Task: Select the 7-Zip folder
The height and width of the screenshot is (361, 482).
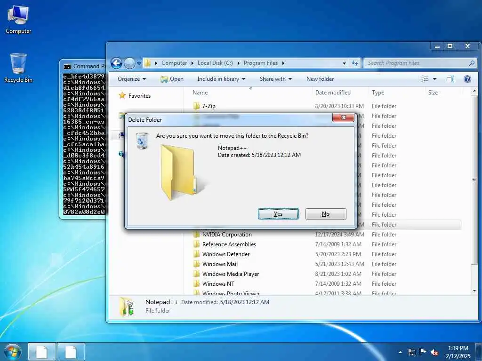Action: (x=209, y=106)
